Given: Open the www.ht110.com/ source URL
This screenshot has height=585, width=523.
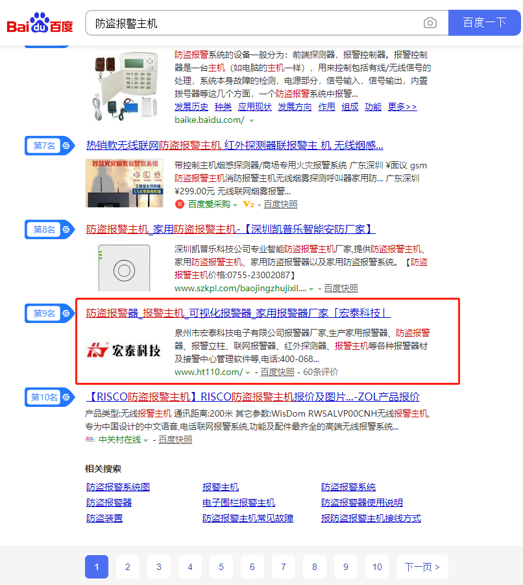Looking at the screenshot, I should pyautogui.click(x=208, y=372).
